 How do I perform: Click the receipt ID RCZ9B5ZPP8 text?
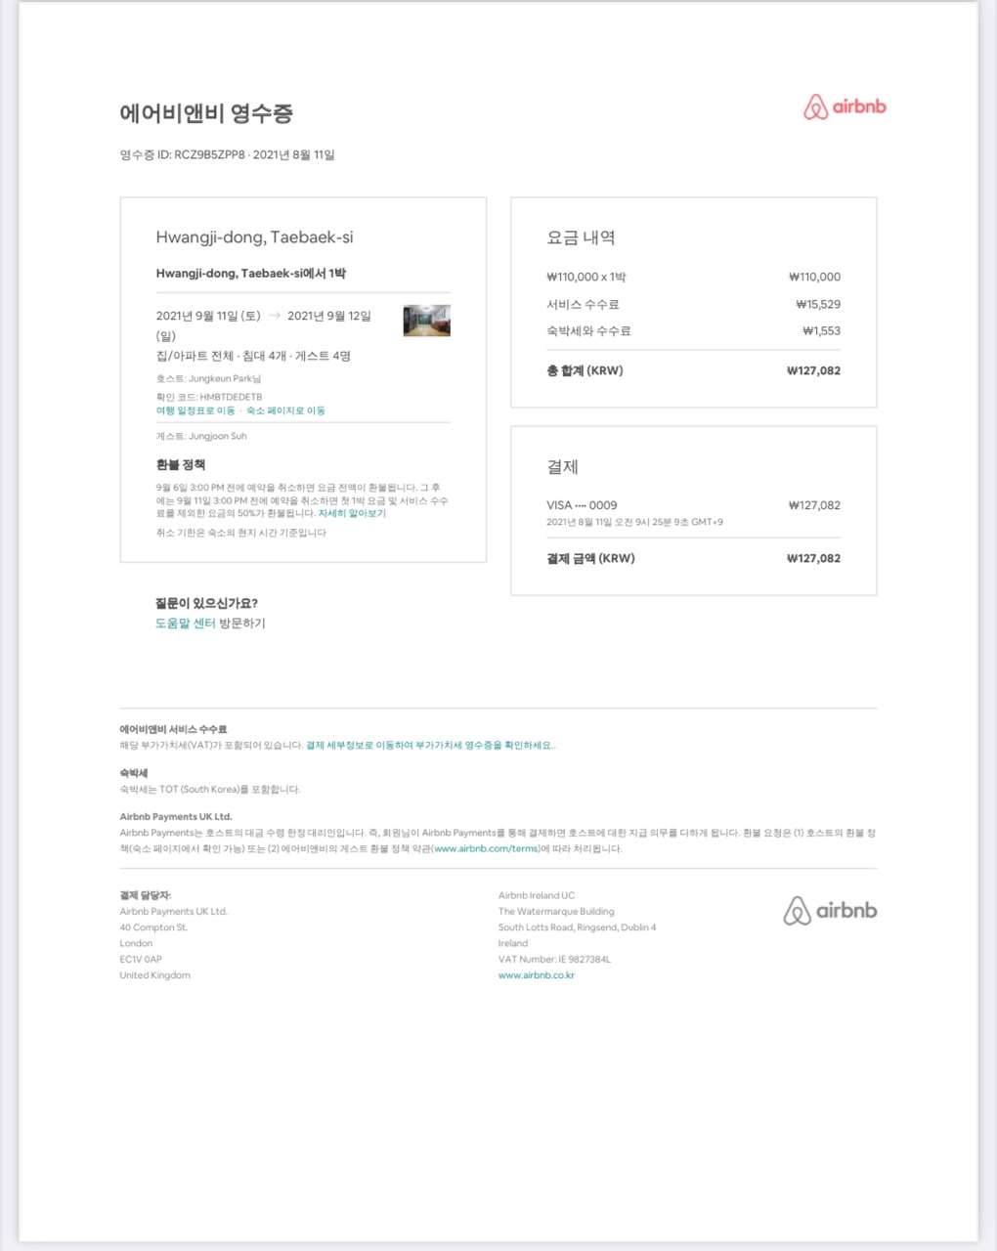click(209, 154)
